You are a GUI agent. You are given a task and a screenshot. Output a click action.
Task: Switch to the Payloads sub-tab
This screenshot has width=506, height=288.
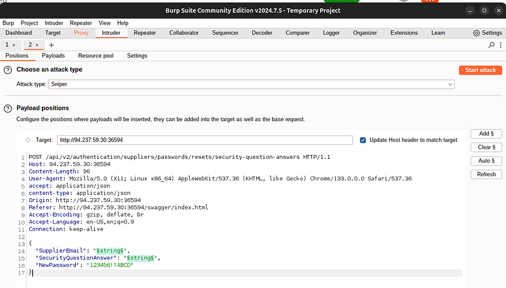tap(53, 56)
